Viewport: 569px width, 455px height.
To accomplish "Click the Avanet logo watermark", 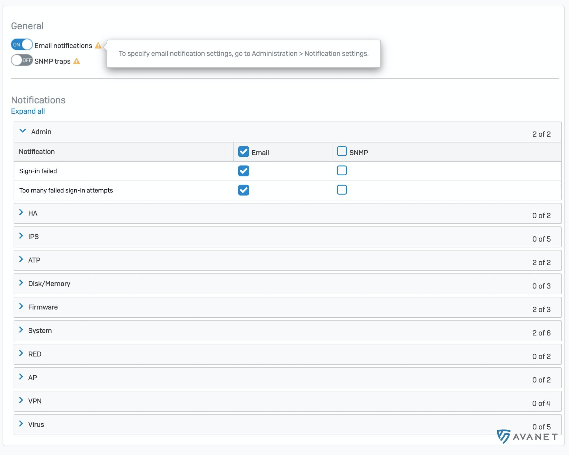I will click(527, 437).
